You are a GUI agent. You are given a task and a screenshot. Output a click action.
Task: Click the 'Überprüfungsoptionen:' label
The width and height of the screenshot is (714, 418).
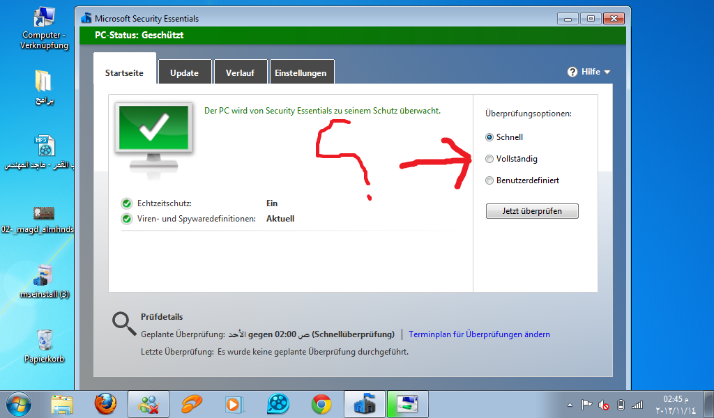(529, 114)
